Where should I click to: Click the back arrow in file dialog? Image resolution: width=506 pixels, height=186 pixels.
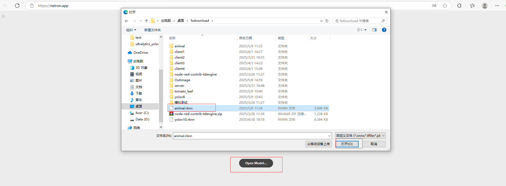tap(126, 21)
